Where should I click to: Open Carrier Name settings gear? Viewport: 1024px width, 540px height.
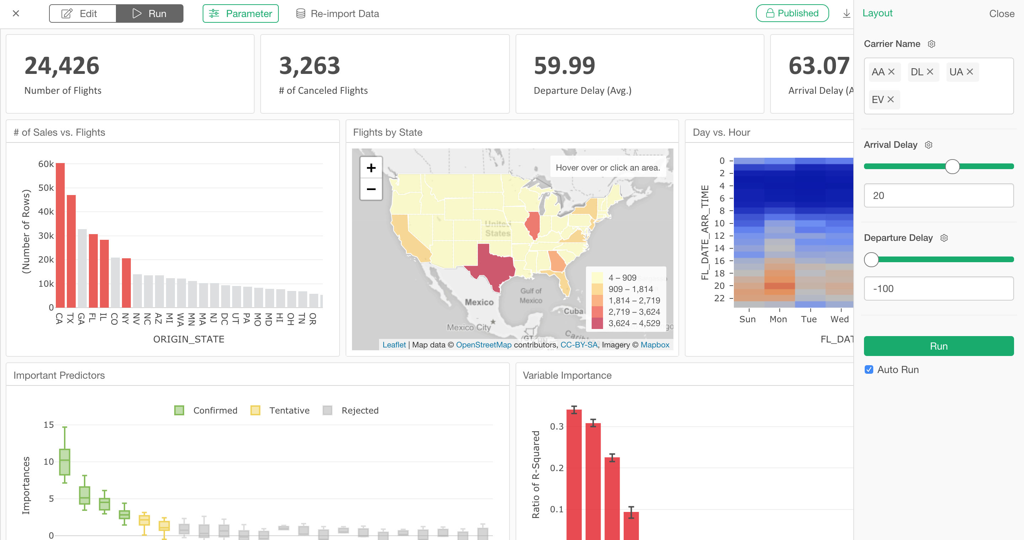pos(932,44)
